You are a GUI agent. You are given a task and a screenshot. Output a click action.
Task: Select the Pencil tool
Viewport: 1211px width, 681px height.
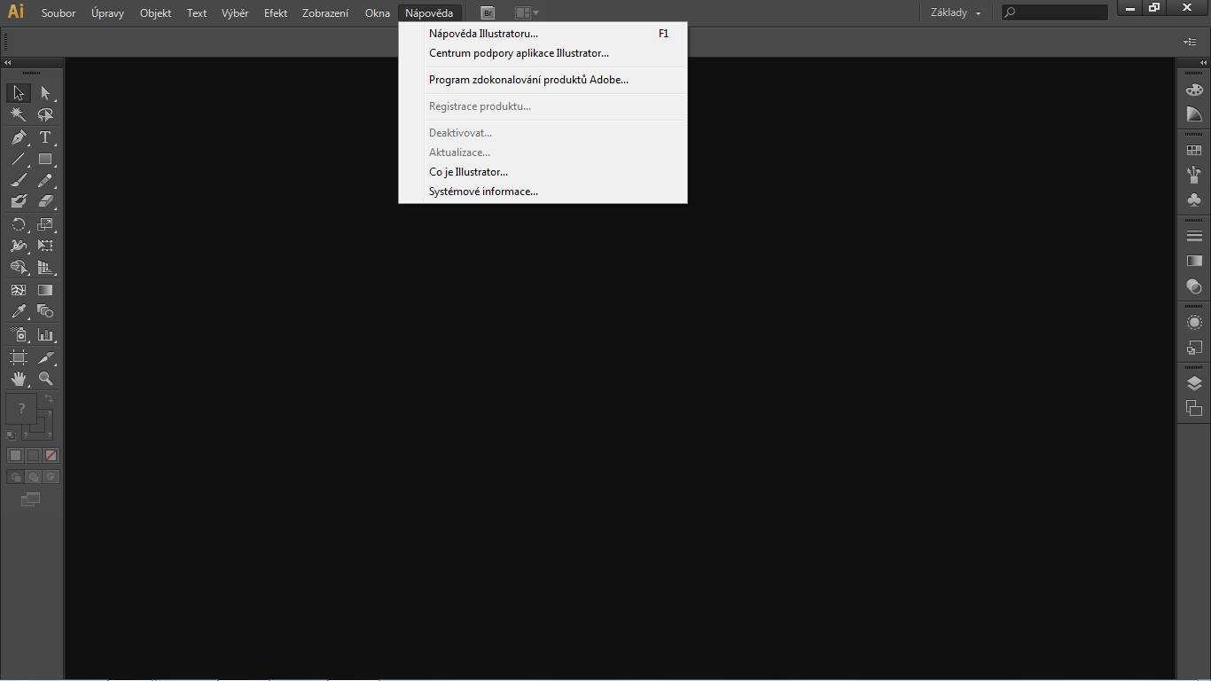click(45, 180)
